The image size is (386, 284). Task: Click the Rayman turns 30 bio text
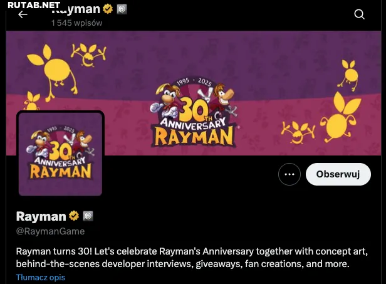tap(192, 258)
